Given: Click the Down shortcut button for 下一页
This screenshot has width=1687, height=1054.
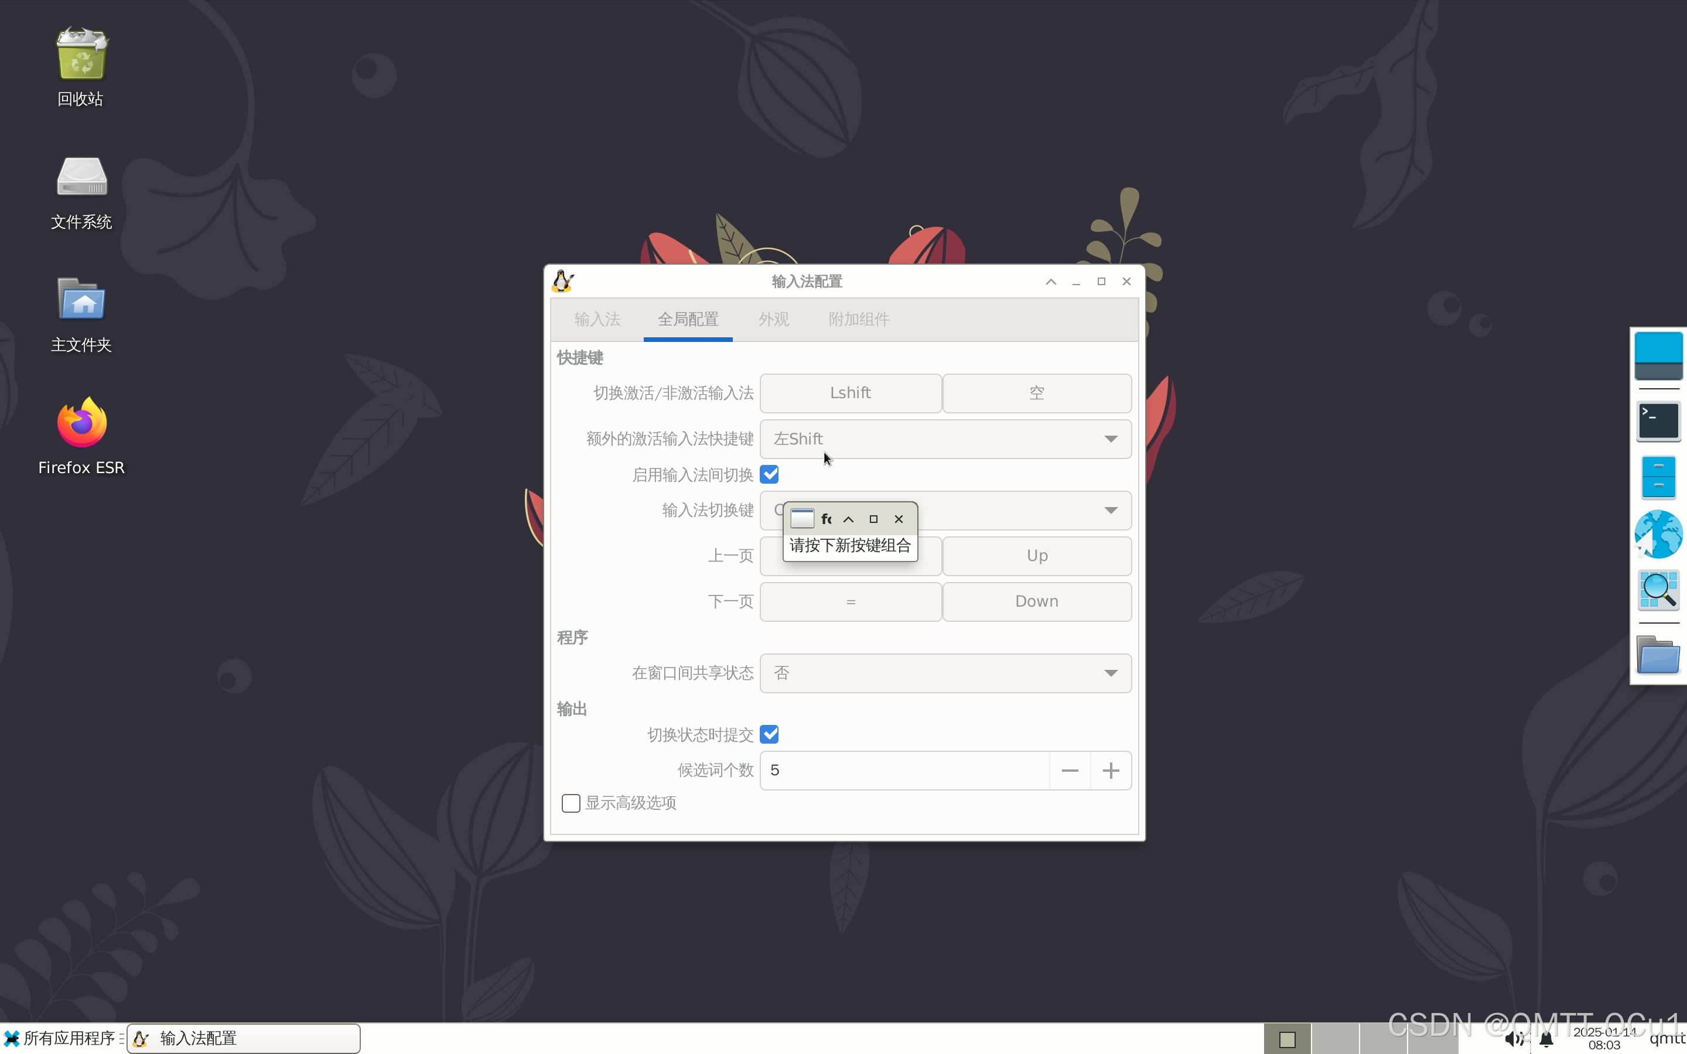Looking at the screenshot, I should pos(1037,601).
